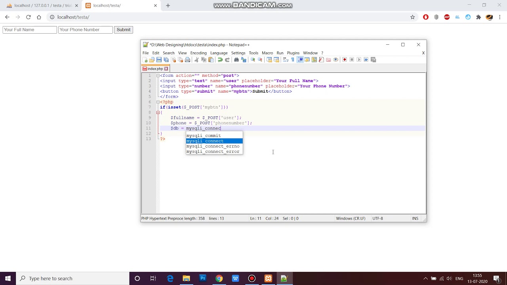Collapse the php block at line 6
507x285 pixels.
tap(158, 102)
